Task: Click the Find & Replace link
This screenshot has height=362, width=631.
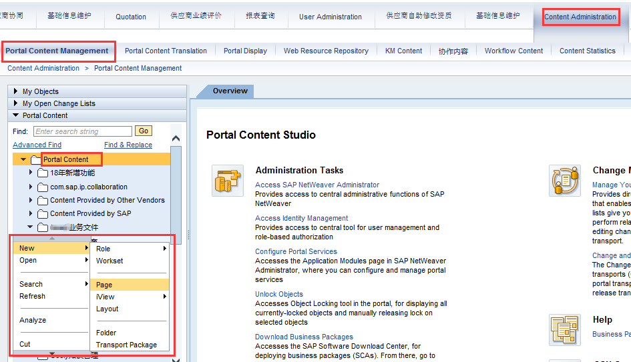Action: 128,145
